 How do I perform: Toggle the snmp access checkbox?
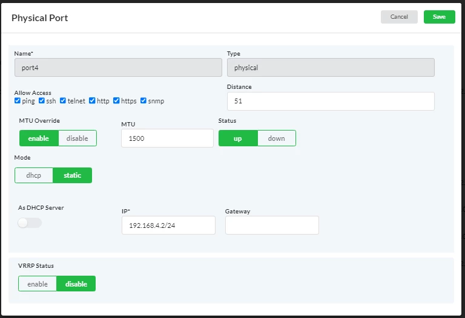click(143, 101)
